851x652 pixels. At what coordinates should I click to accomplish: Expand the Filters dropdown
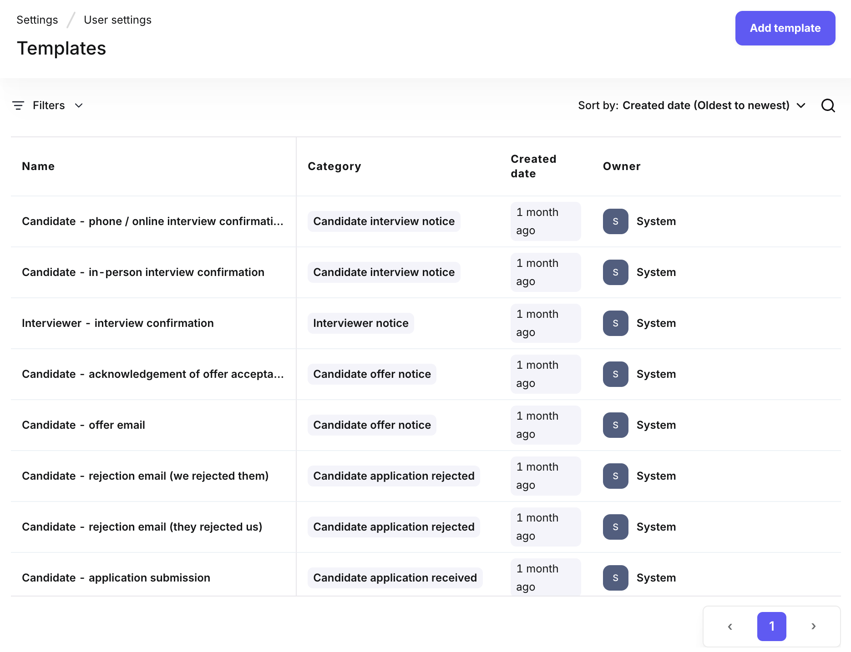(x=49, y=105)
